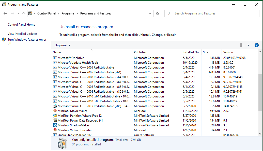
Task: Navigate to Programs breadcrumb
Action: pyautogui.click(x=68, y=13)
